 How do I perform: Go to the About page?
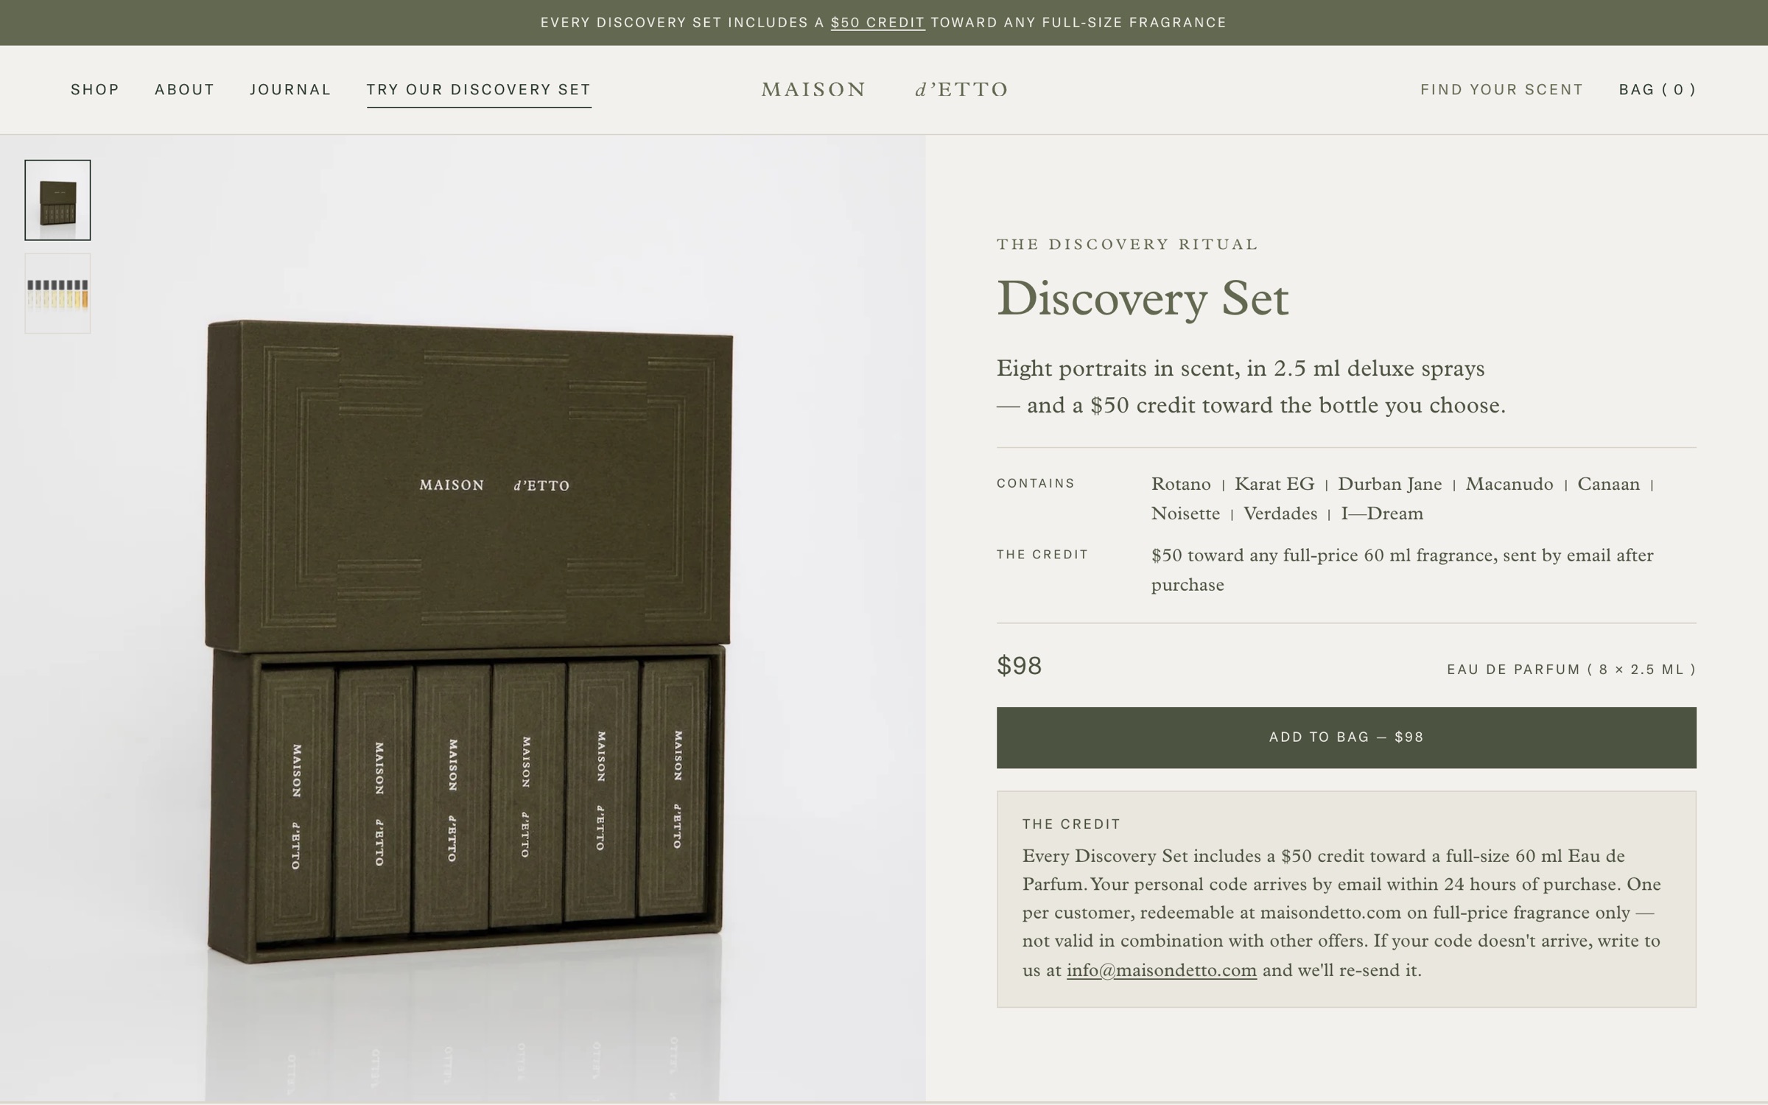click(x=184, y=89)
